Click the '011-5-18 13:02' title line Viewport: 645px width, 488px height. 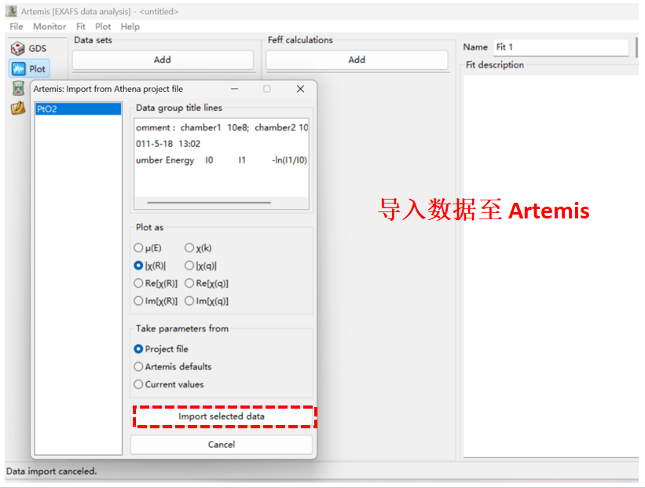[x=168, y=144]
